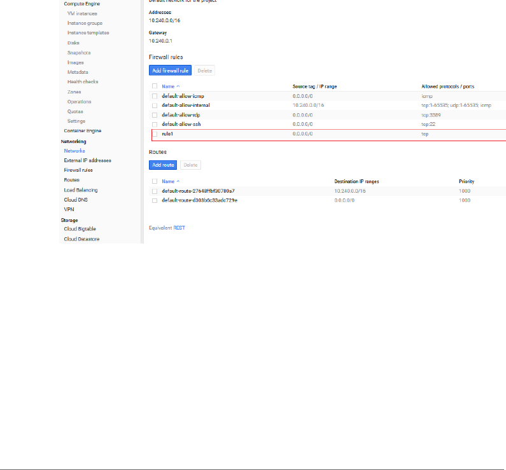
Task: Open the rule1 firewall rule
Action: click(167, 134)
